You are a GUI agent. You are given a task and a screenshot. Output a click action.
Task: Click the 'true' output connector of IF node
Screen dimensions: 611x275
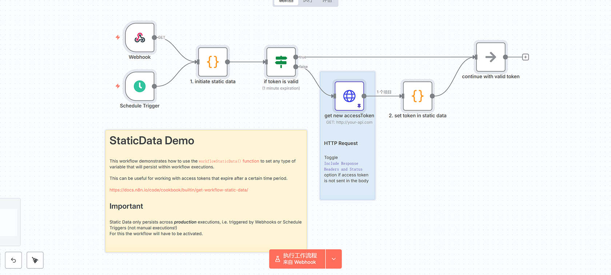coord(296,57)
